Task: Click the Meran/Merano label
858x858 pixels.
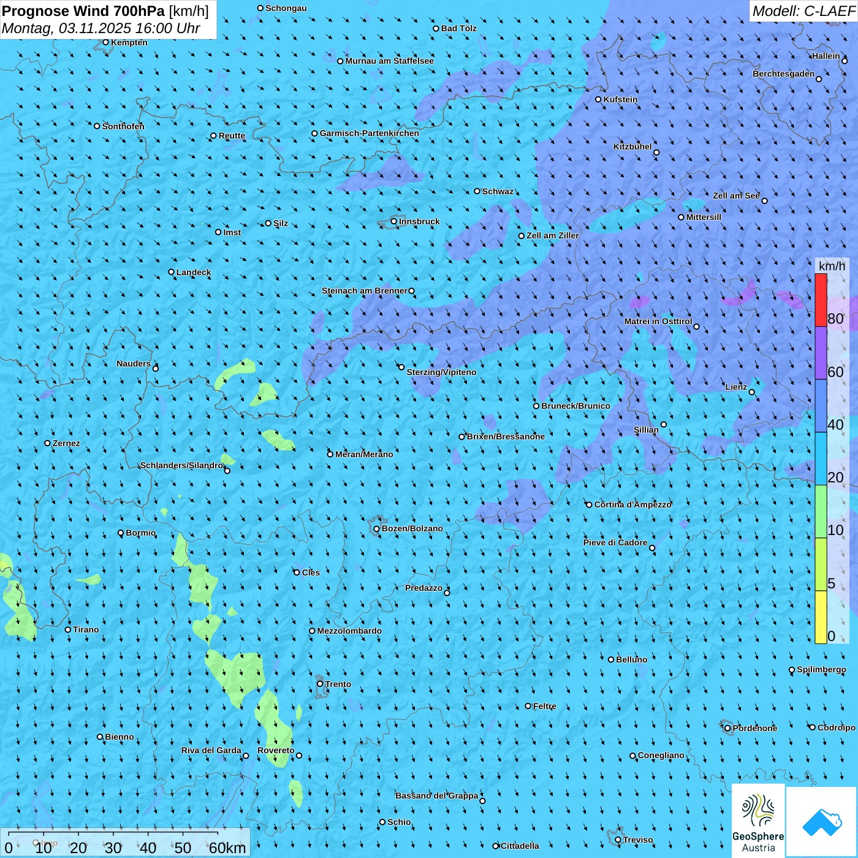Action: [364, 454]
